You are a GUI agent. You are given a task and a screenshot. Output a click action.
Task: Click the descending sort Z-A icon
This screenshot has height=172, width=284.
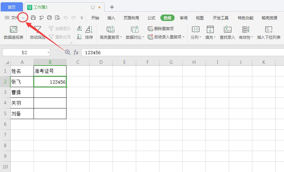coord(79,37)
